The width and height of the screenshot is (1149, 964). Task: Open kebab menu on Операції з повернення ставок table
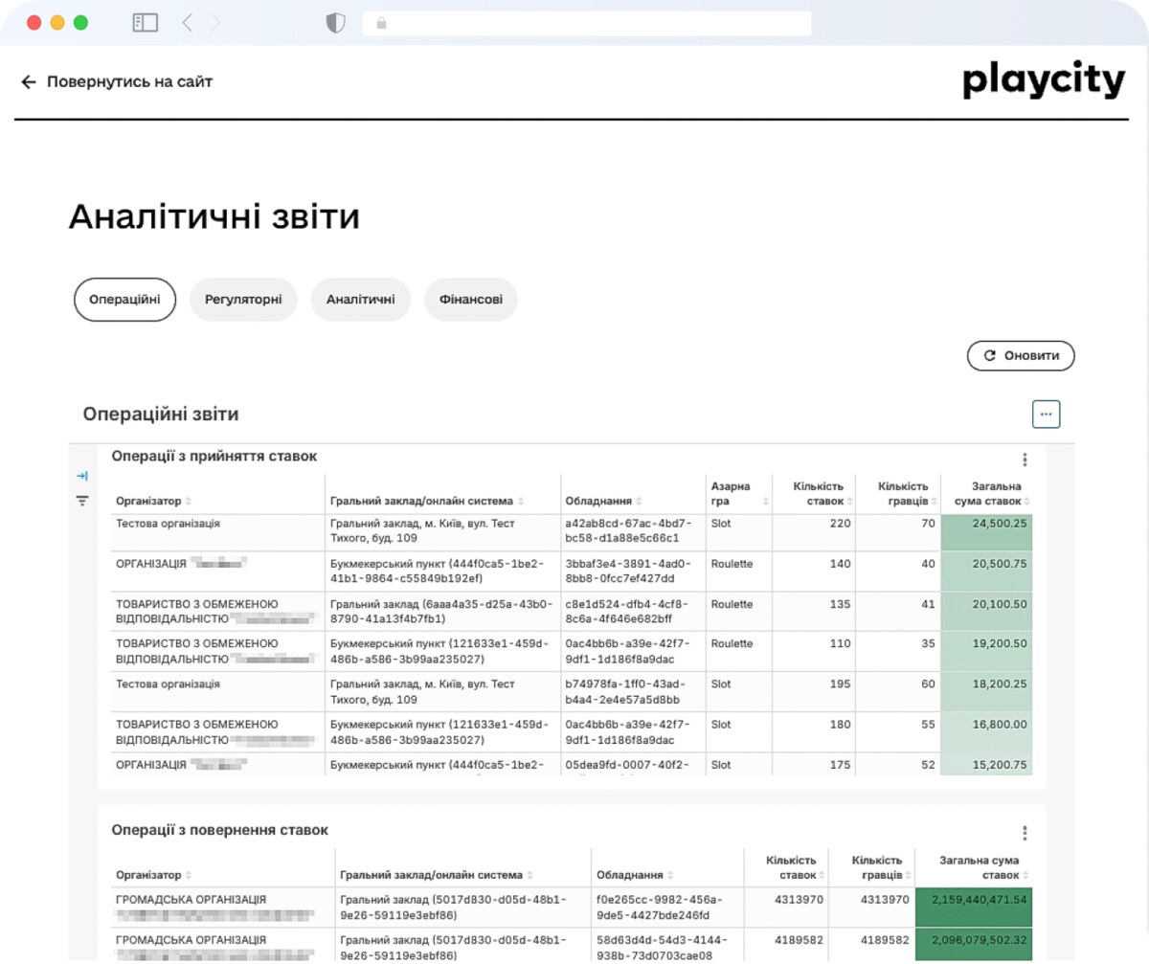(x=1024, y=832)
